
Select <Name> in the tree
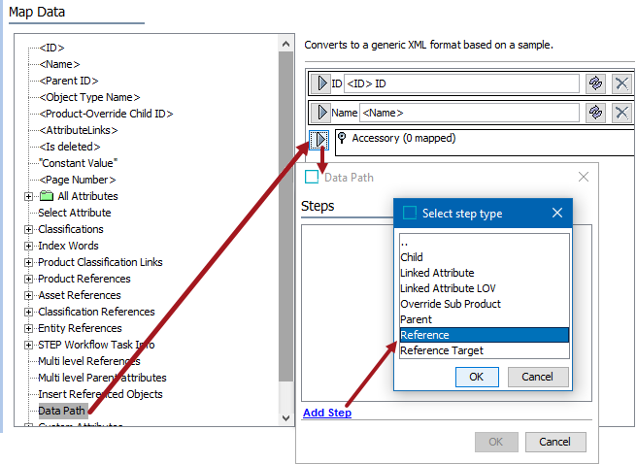60,64
